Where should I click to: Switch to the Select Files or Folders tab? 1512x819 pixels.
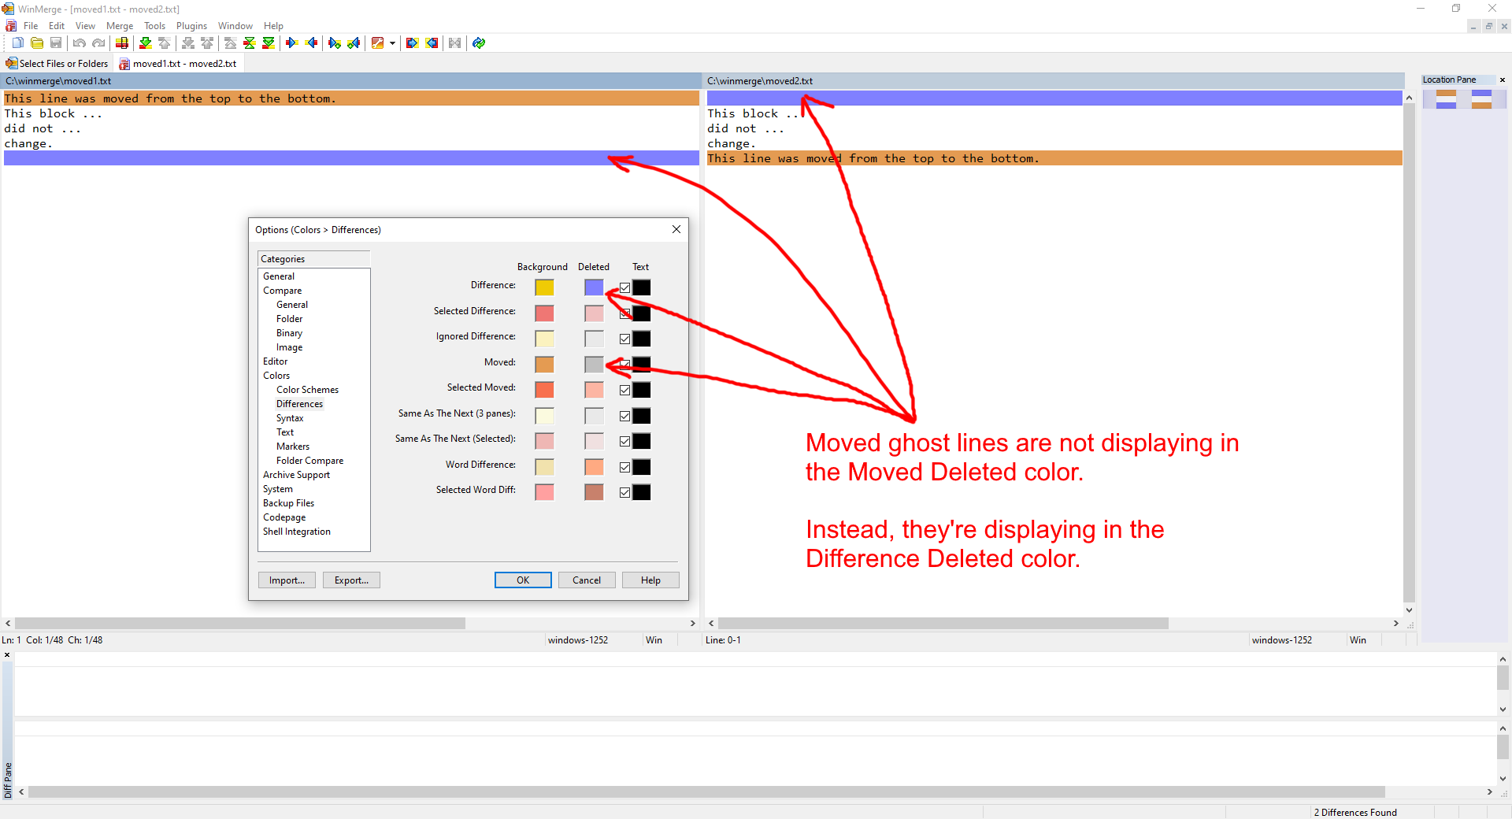coord(57,63)
